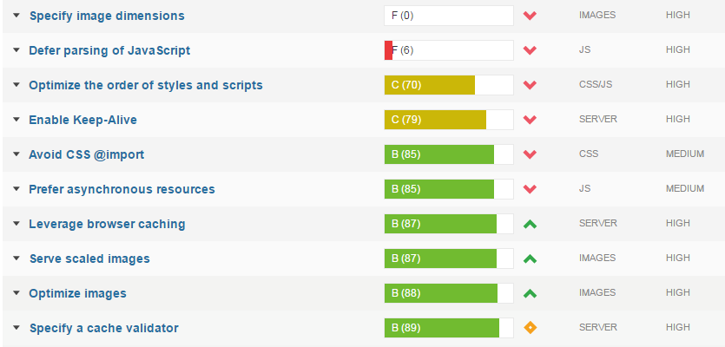Screen dimensions: 725x347
Task: Click red chevron icon for Enable Keep-Alive
Action: (x=530, y=119)
